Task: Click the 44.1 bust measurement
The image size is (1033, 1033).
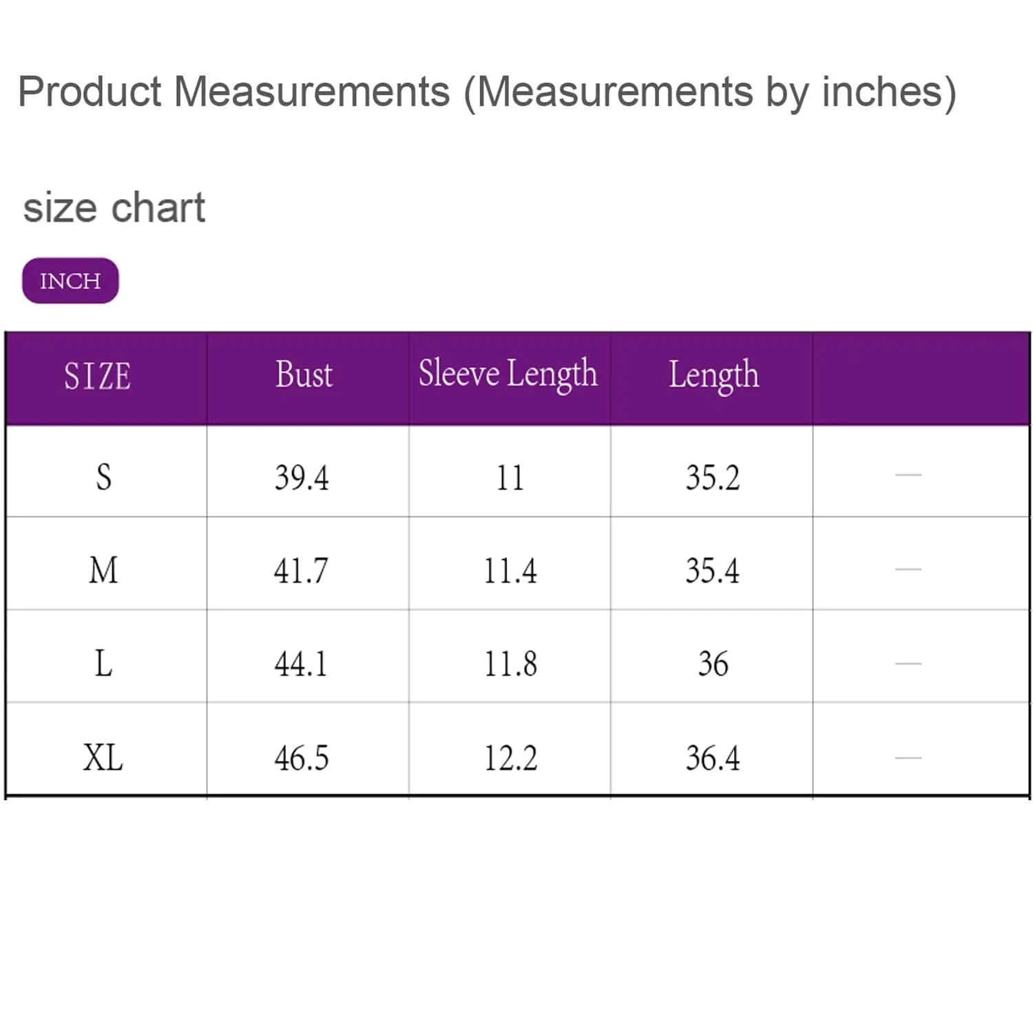Action: click(301, 664)
